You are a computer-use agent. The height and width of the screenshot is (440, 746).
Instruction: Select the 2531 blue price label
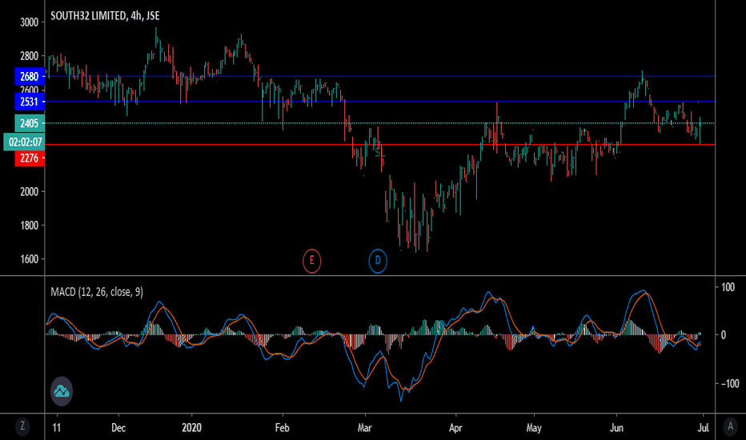coord(30,102)
